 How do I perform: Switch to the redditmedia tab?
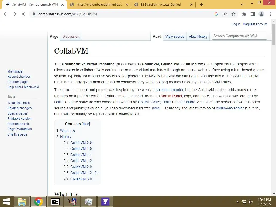click(99, 5)
